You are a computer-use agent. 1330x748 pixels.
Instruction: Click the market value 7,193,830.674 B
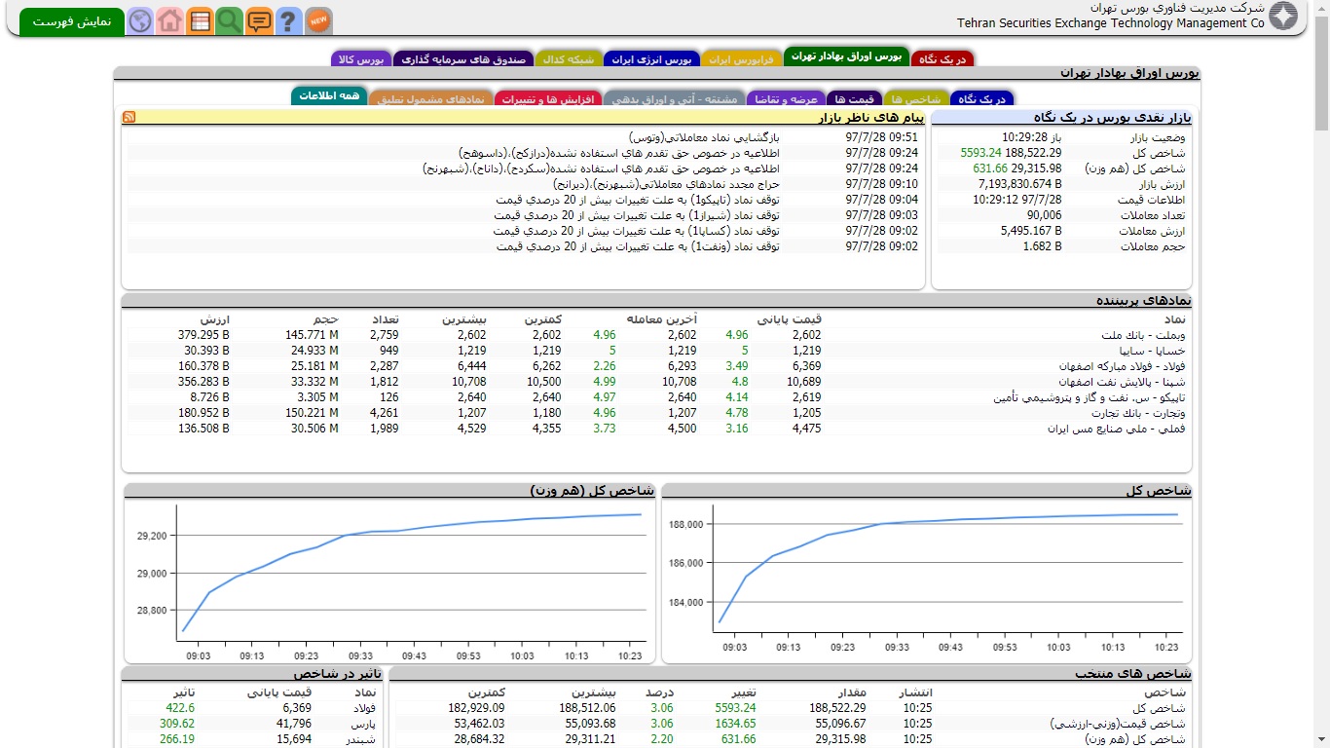(x=1020, y=184)
